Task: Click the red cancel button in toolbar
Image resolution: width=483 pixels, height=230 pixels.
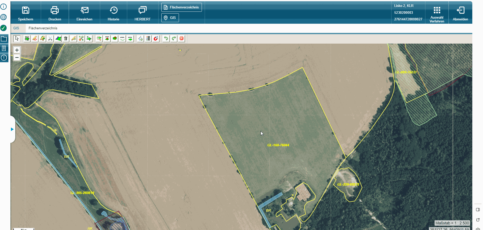Action: point(181,39)
